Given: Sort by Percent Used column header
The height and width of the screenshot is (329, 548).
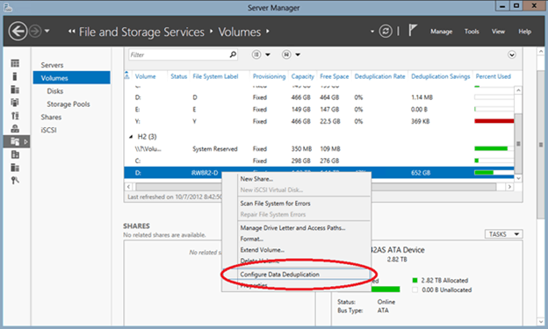Looking at the screenshot, I should pyautogui.click(x=494, y=76).
